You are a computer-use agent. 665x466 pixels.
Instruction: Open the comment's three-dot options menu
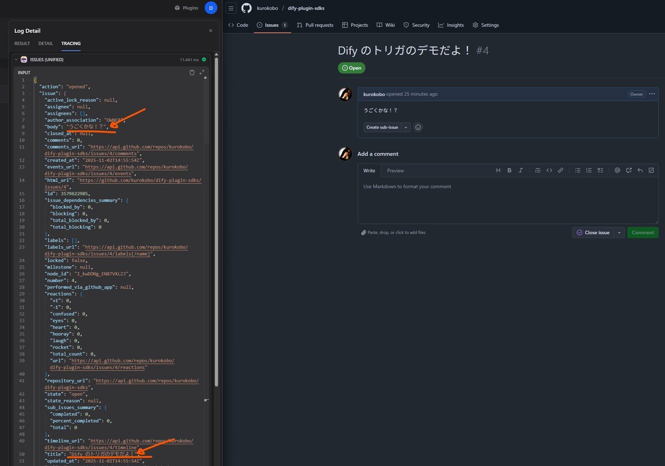tap(652, 94)
